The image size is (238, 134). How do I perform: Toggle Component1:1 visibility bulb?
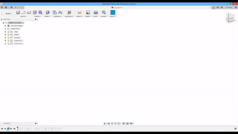[x=9, y=40]
